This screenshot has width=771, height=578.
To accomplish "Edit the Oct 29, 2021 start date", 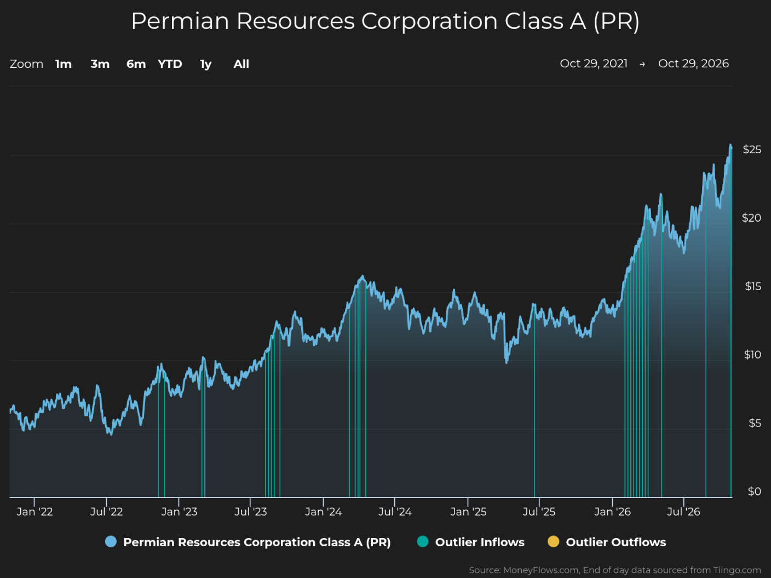I will click(x=594, y=63).
